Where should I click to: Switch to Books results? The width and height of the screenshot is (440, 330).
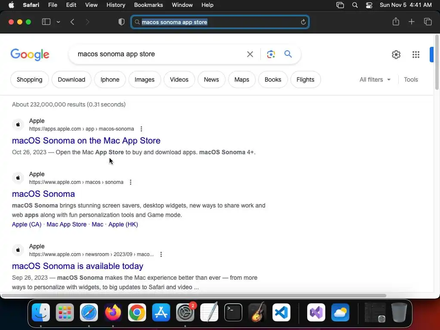click(273, 79)
